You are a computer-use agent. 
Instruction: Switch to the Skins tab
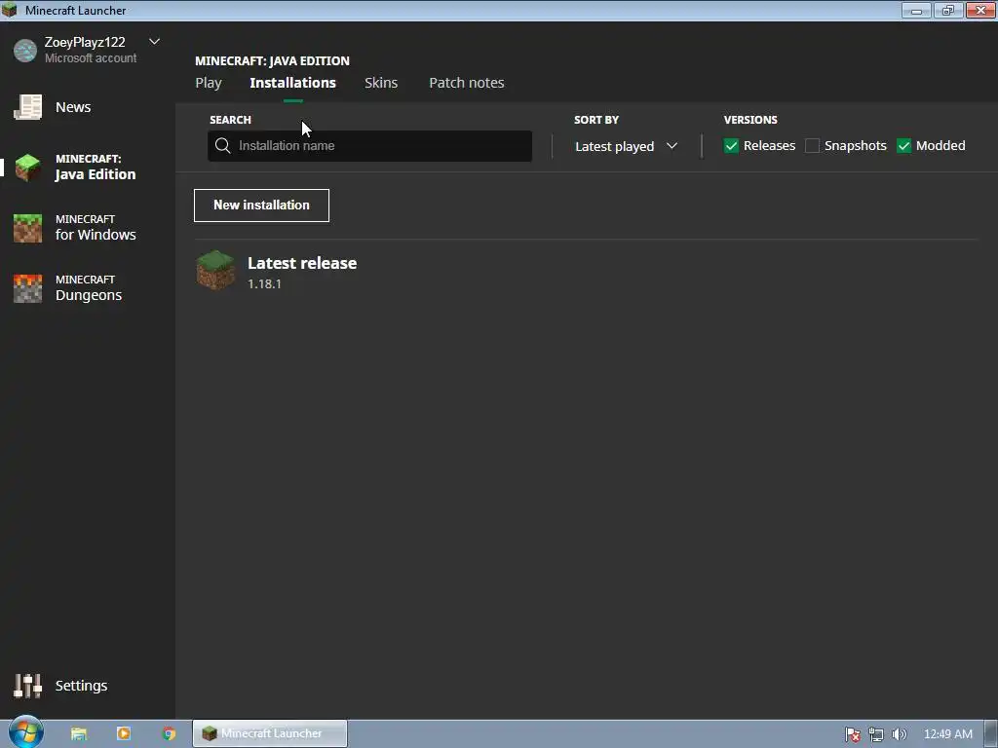click(381, 83)
